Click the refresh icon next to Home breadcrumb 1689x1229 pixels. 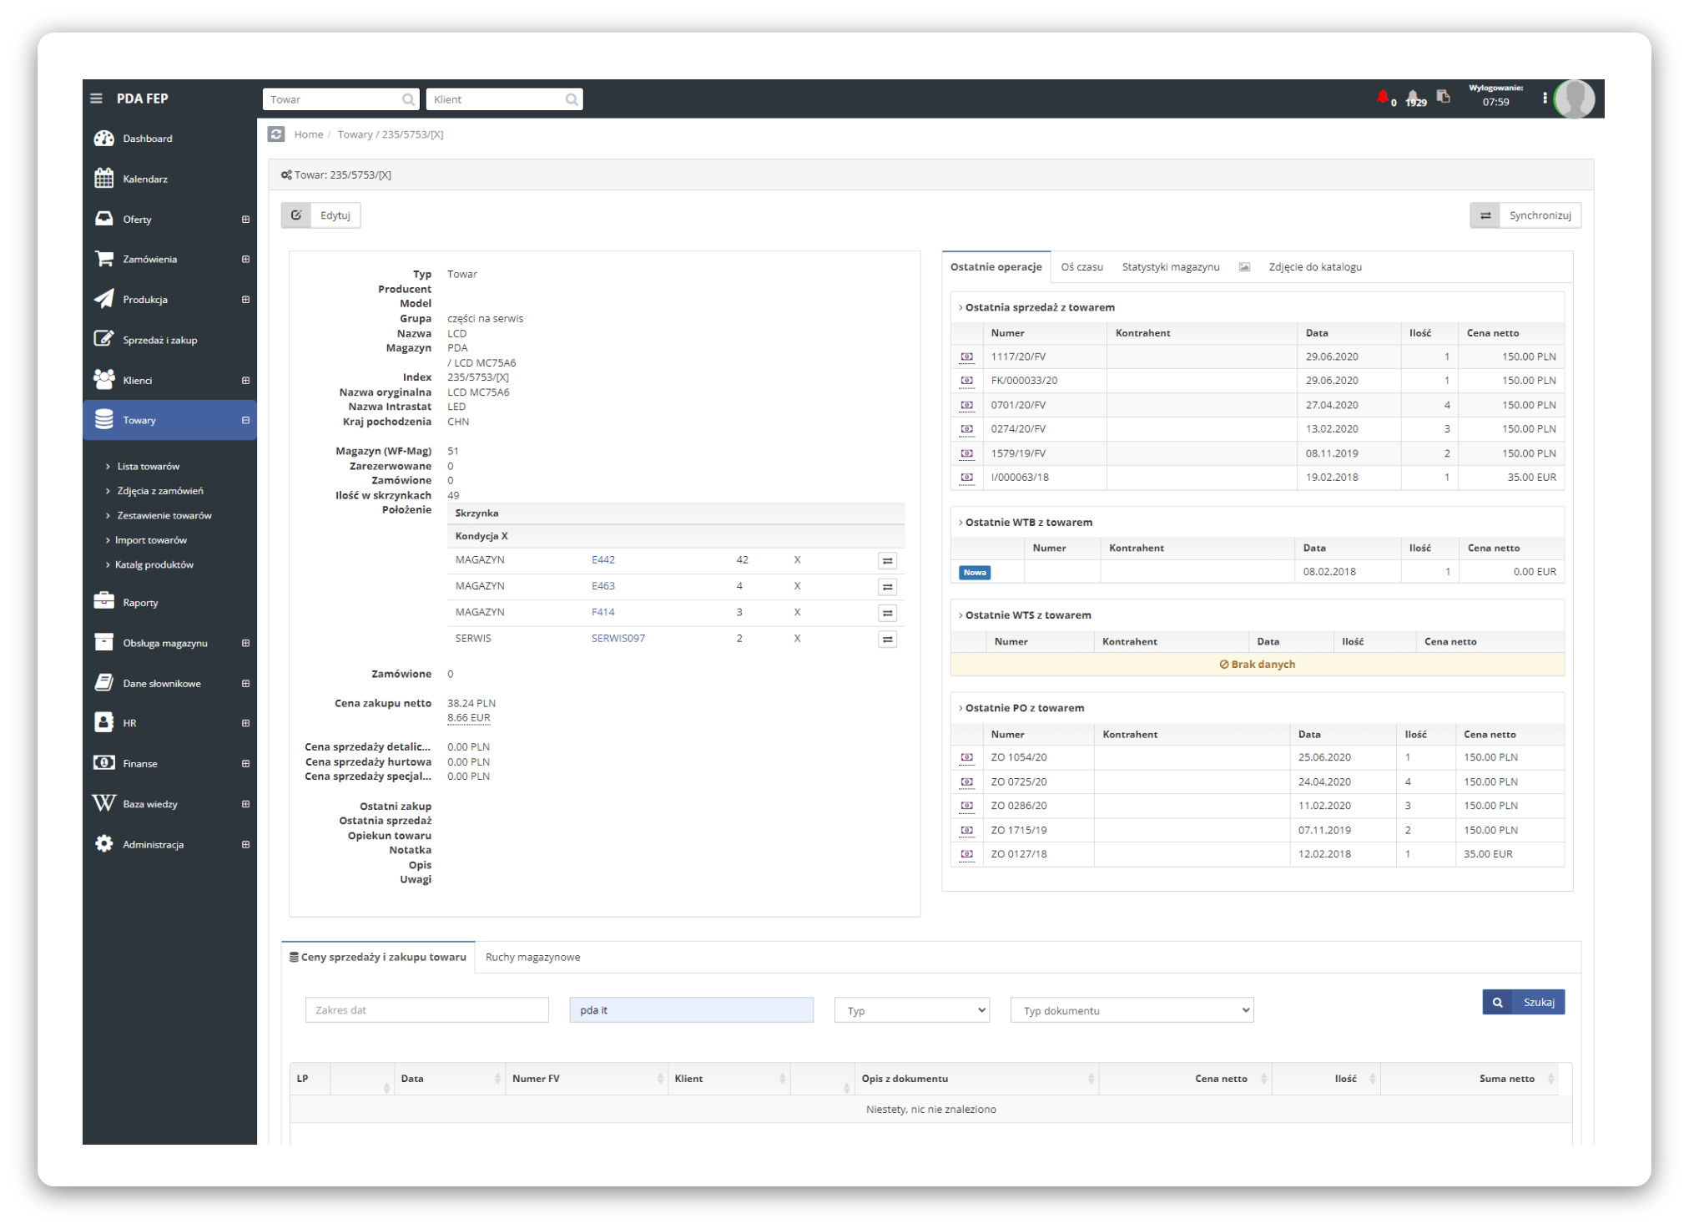coord(276,134)
